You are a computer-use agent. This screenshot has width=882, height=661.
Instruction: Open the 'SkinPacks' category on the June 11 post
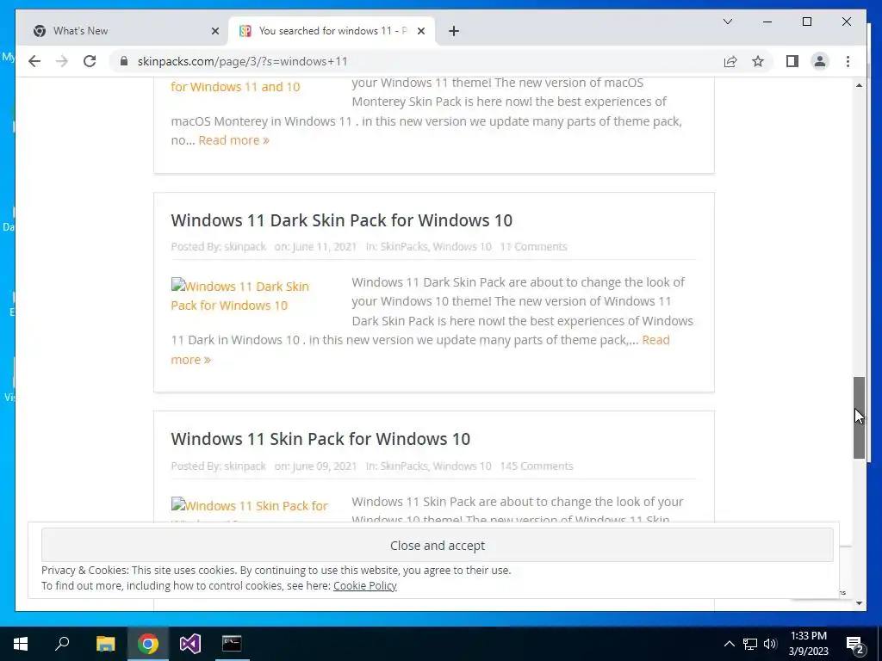[x=404, y=247]
